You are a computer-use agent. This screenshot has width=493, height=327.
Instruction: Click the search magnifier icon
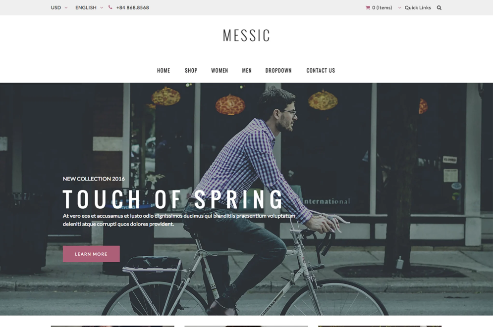pyautogui.click(x=439, y=8)
